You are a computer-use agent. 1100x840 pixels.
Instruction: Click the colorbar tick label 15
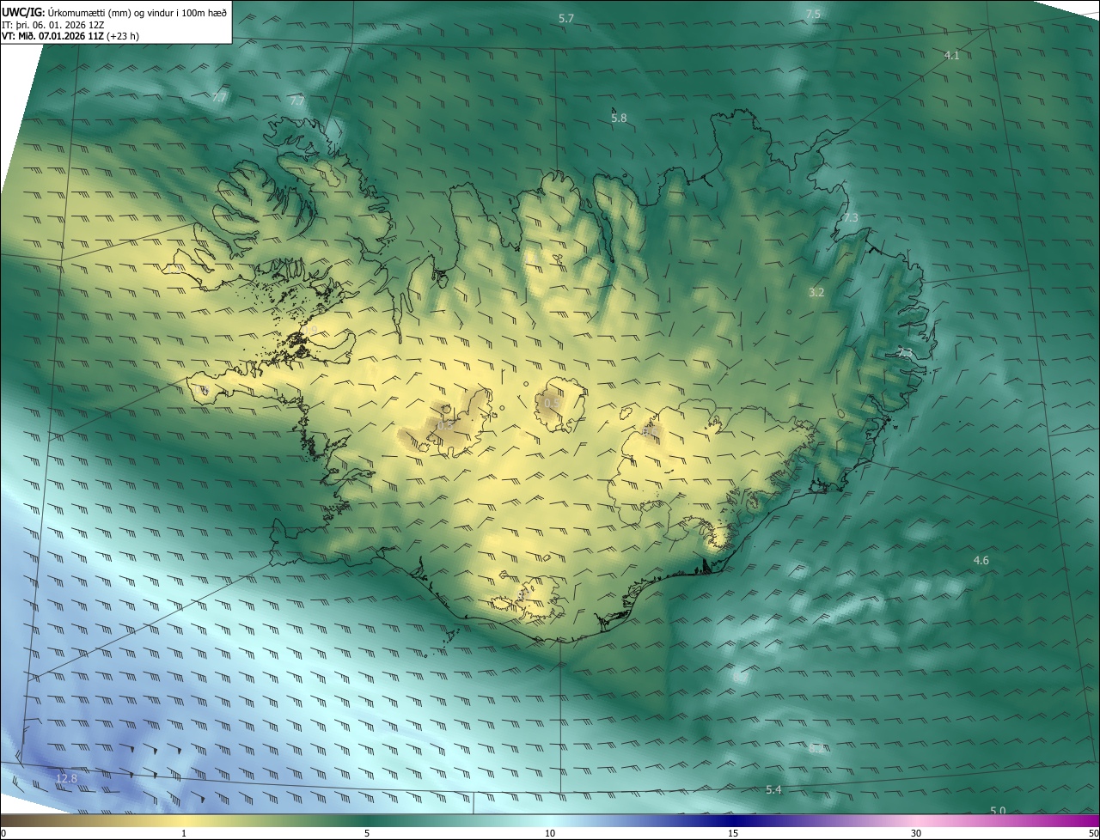[733, 834]
